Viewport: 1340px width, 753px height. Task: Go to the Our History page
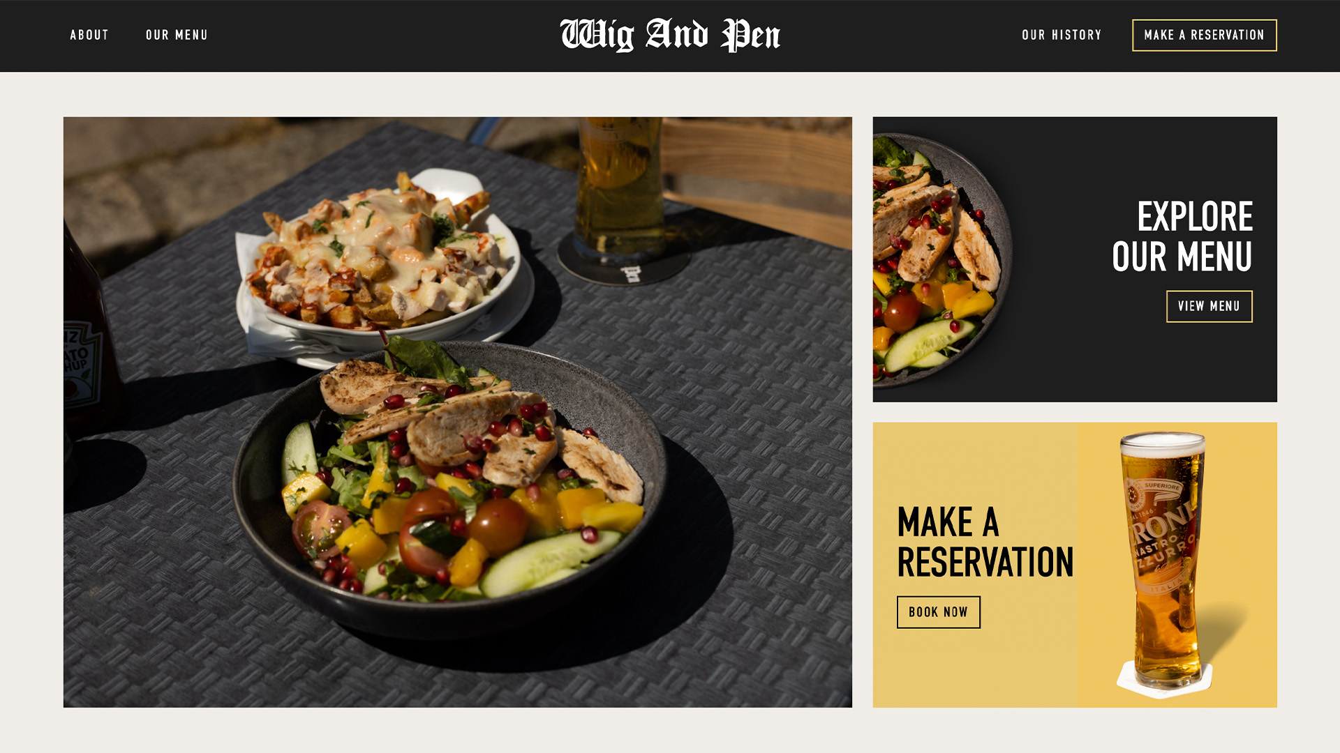1062,35
